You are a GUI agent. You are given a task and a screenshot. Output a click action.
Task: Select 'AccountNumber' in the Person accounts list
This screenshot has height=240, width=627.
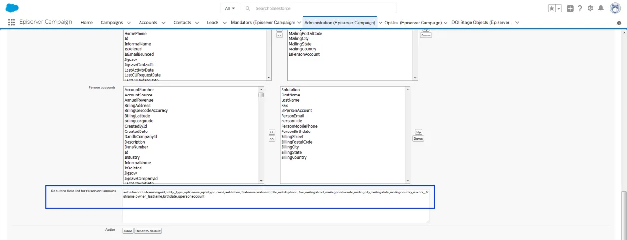pyautogui.click(x=139, y=90)
